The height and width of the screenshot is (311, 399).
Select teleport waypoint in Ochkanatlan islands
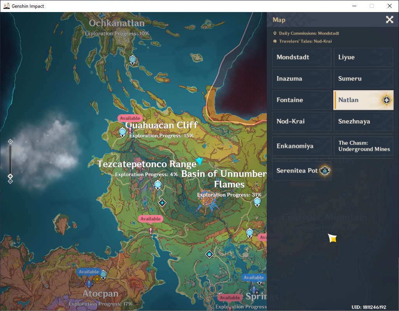pyautogui.click(x=133, y=61)
